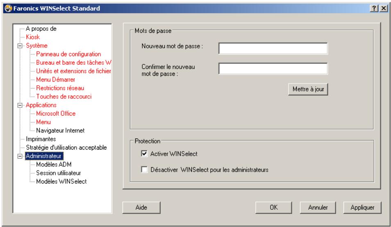Toggle Désactiver WINSelect pour les administrateurs

click(144, 170)
